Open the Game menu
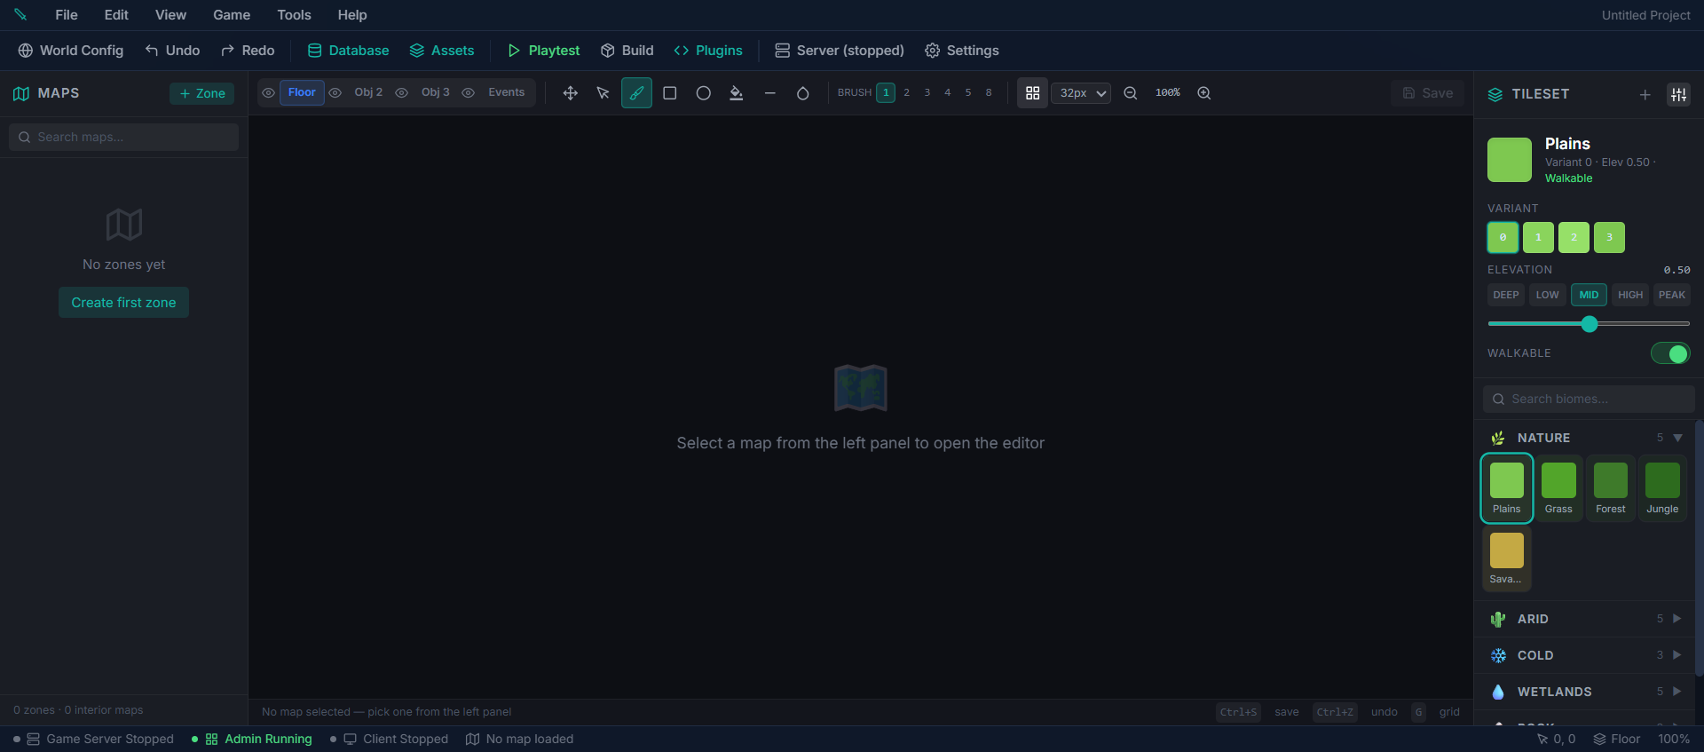This screenshot has width=1704, height=752. [x=232, y=15]
